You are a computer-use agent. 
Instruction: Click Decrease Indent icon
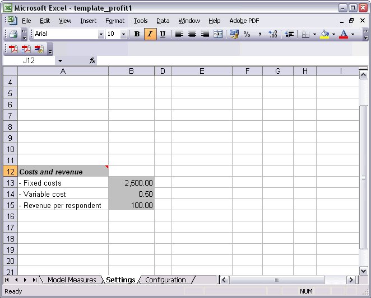click(289, 34)
